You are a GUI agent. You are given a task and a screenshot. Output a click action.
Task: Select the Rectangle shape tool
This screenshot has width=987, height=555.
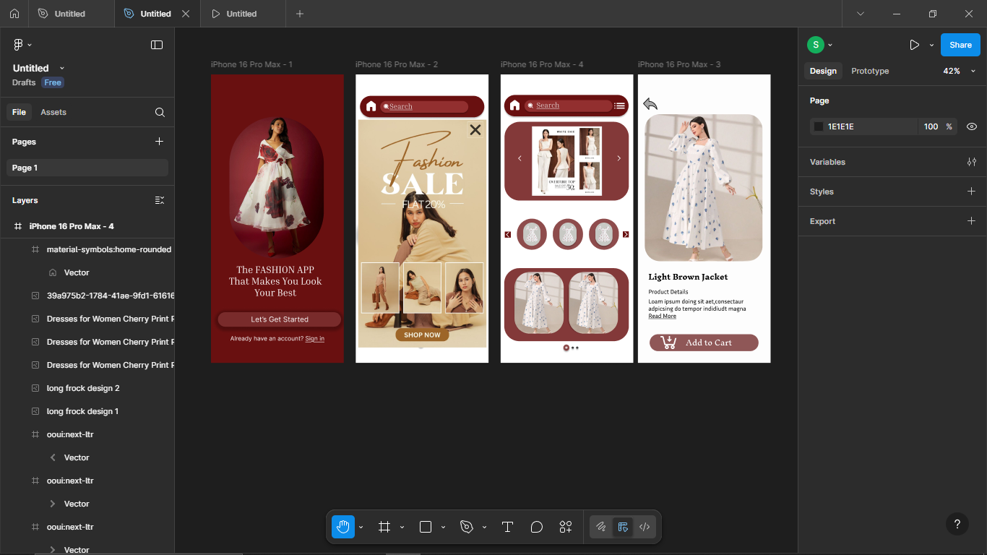coord(426,527)
